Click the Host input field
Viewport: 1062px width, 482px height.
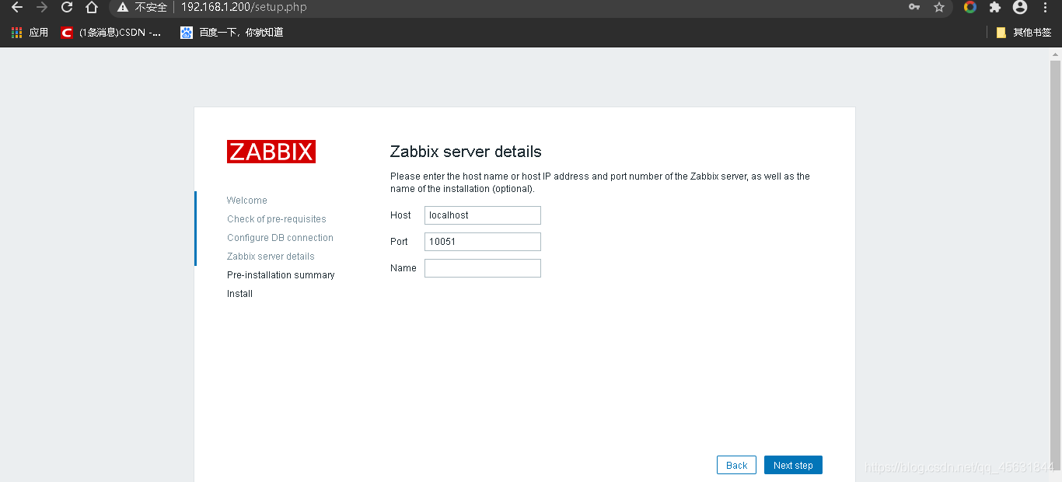[x=483, y=215]
